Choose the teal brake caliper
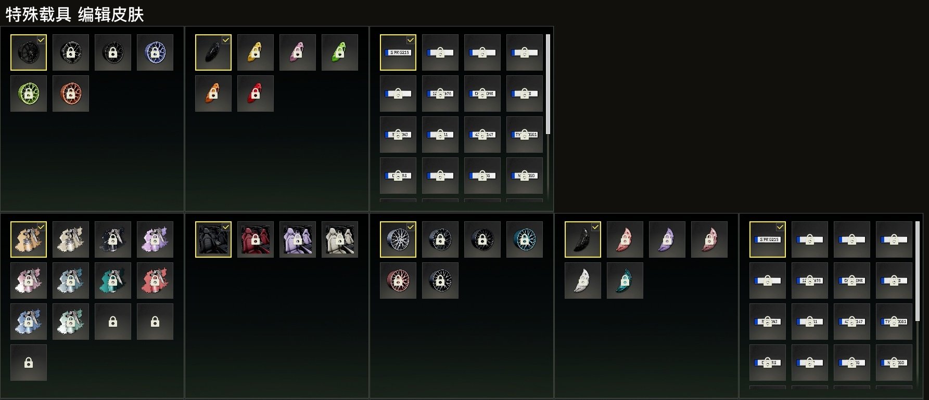The height and width of the screenshot is (400, 929). coord(625,281)
